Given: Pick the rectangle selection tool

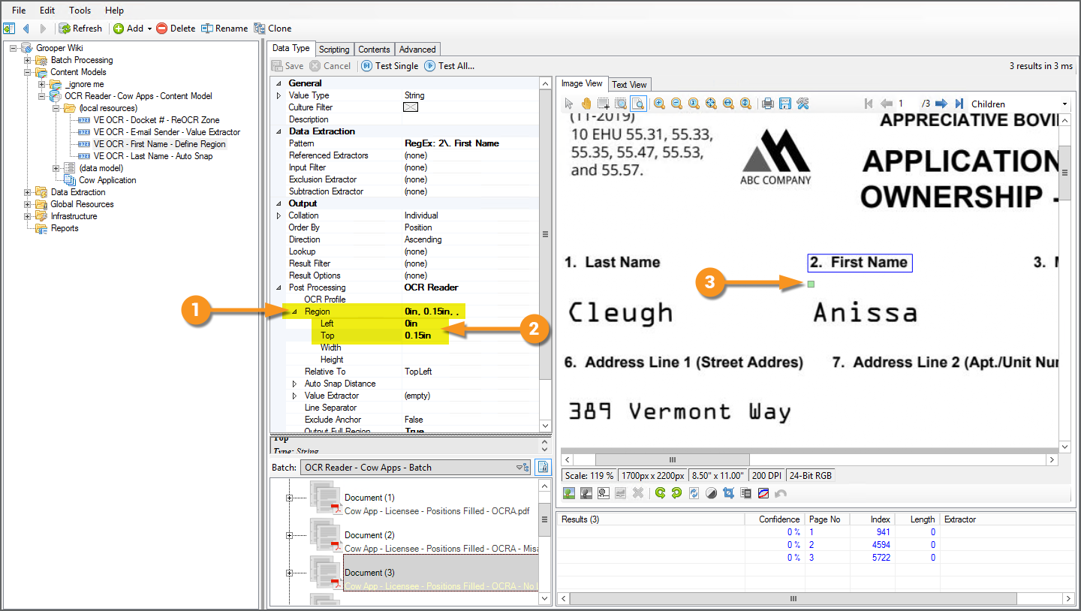Looking at the screenshot, I should coord(604,104).
